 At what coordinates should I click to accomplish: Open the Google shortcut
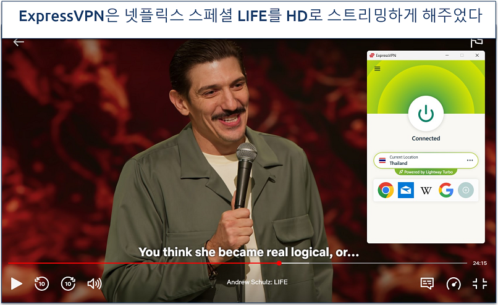(446, 190)
